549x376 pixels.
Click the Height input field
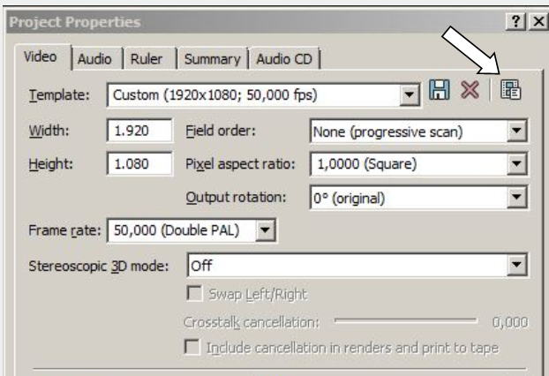tap(139, 163)
